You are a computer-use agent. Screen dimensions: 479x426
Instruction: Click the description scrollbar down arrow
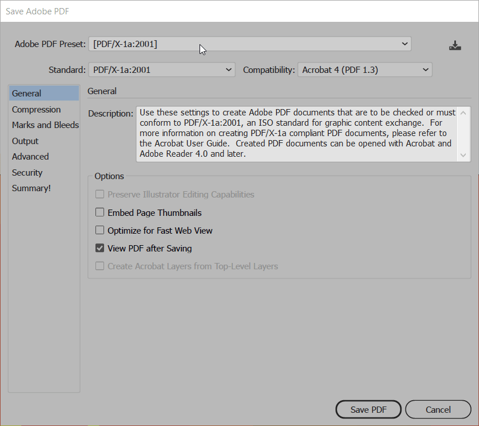[463, 155]
